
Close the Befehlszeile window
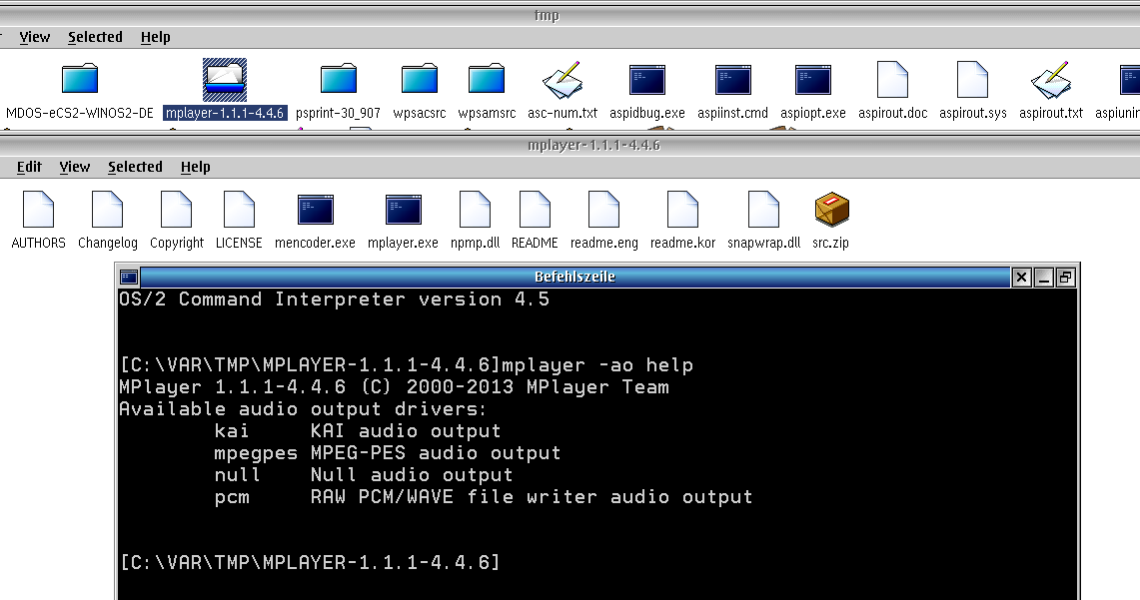click(1021, 277)
